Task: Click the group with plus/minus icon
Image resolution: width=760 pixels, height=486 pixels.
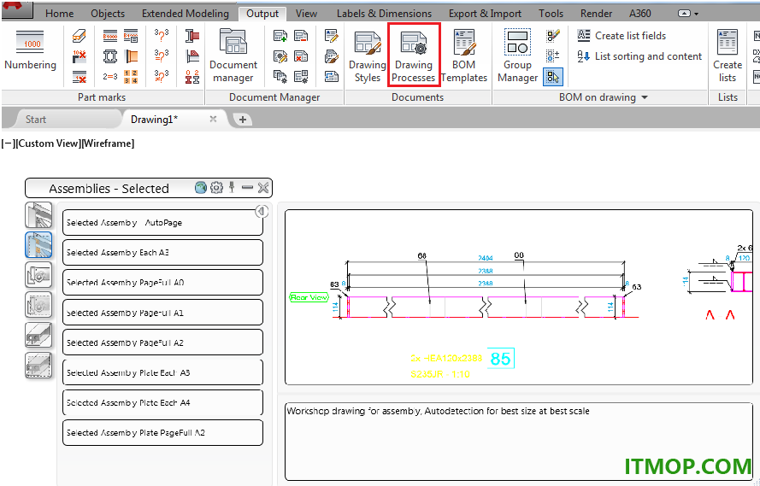Action: click(x=553, y=56)
